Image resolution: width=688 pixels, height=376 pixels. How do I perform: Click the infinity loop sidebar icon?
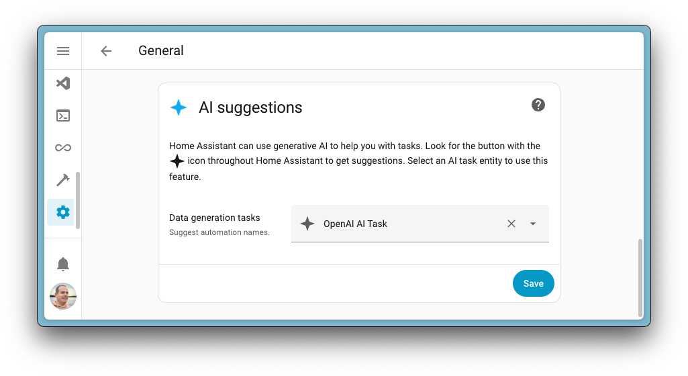click(63, 148)
